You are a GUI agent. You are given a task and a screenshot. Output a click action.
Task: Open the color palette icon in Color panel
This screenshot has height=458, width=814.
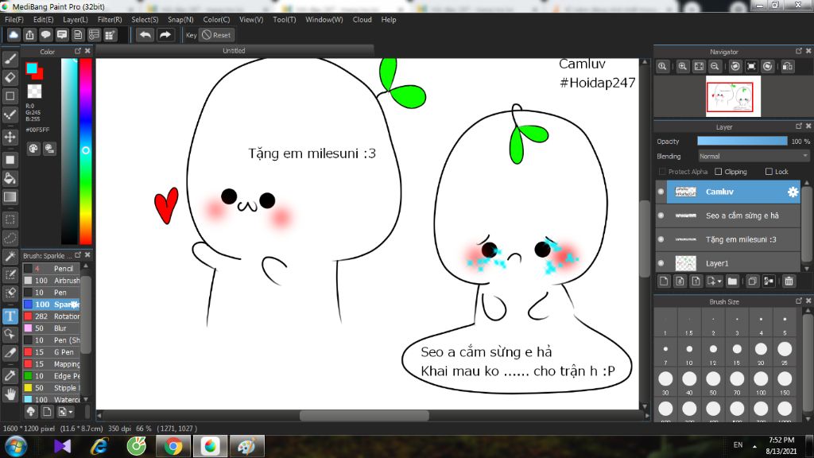33,149
